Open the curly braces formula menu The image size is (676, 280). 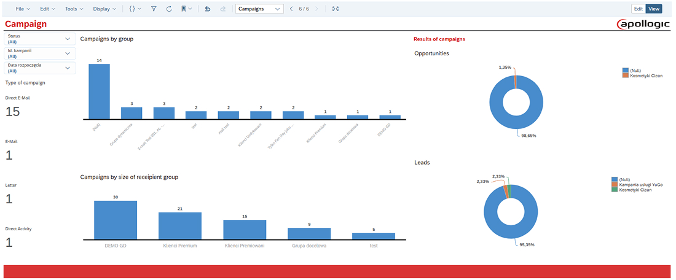pos(135,9)
